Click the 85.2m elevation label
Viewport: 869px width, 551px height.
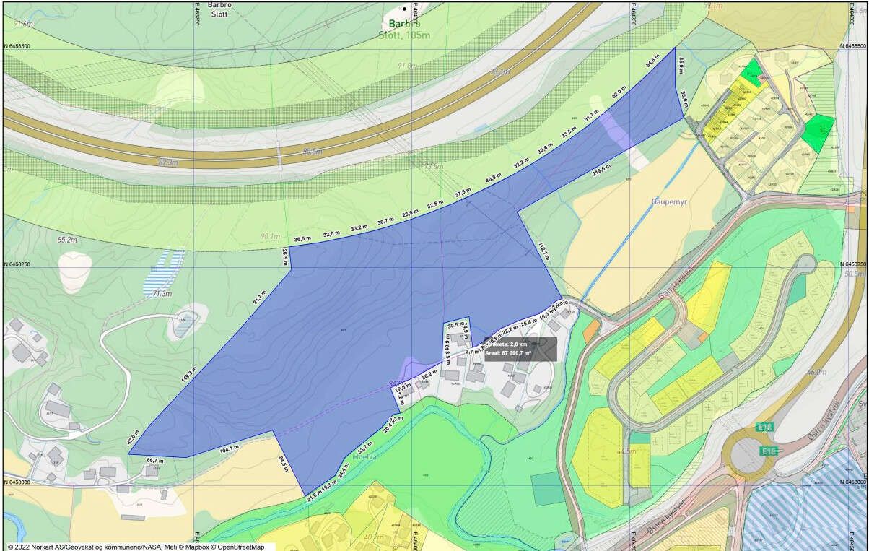(67, 239)
